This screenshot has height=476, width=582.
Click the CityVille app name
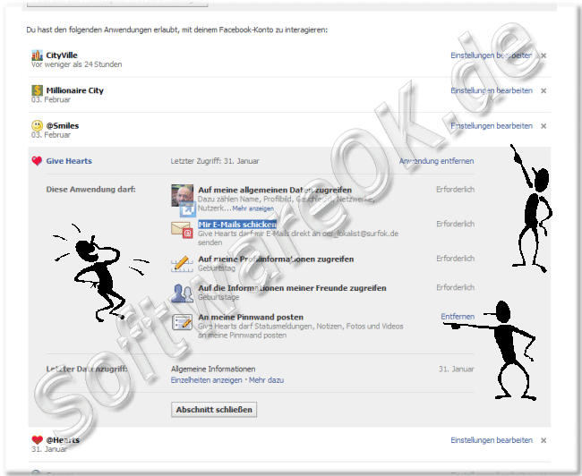coord(62,55)
